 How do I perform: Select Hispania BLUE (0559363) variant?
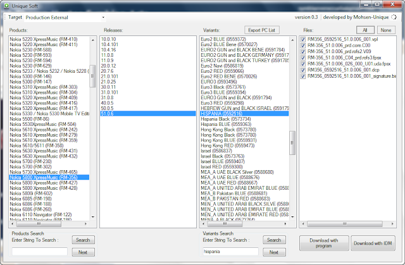tap(226, 124)
